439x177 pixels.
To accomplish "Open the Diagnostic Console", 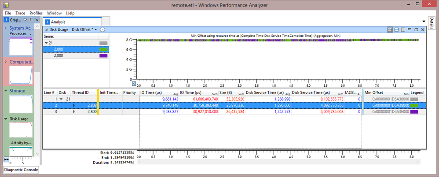I will (x=21, y=170).
